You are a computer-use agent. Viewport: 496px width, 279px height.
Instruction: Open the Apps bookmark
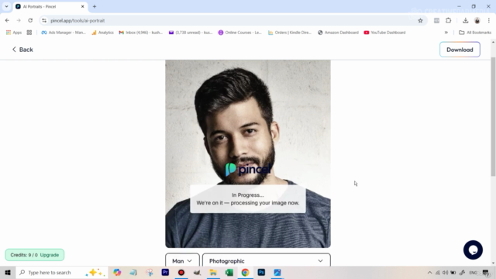pos(14,33)
